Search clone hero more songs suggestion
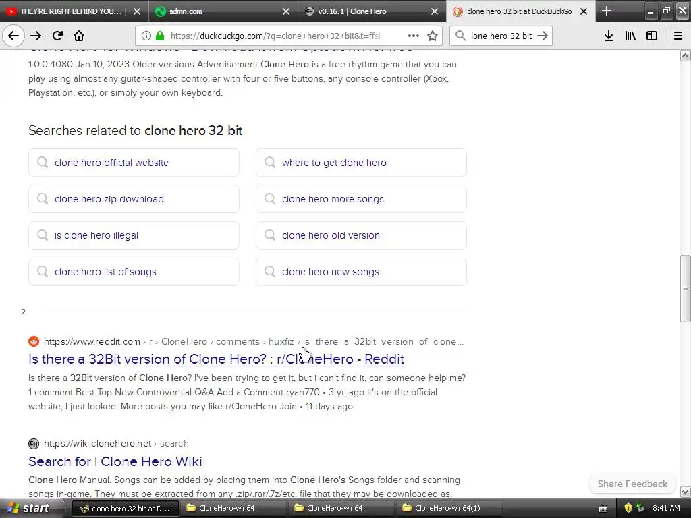 [361, 199]
